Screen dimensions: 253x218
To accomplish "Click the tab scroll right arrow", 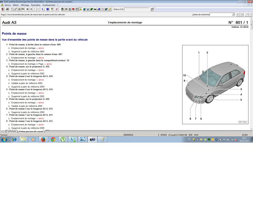I will (x=4, y=131).
